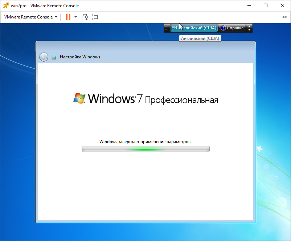Click the setup icon next to Настройка Windows

54,57
